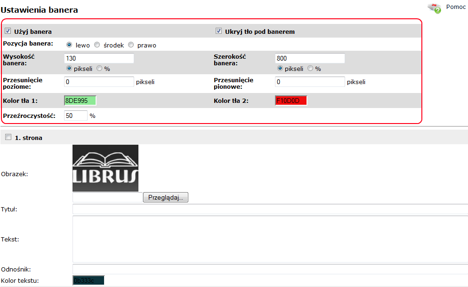Click the file path field beside Przeglądaj
The image size is (468, 287).
(107, 197)
